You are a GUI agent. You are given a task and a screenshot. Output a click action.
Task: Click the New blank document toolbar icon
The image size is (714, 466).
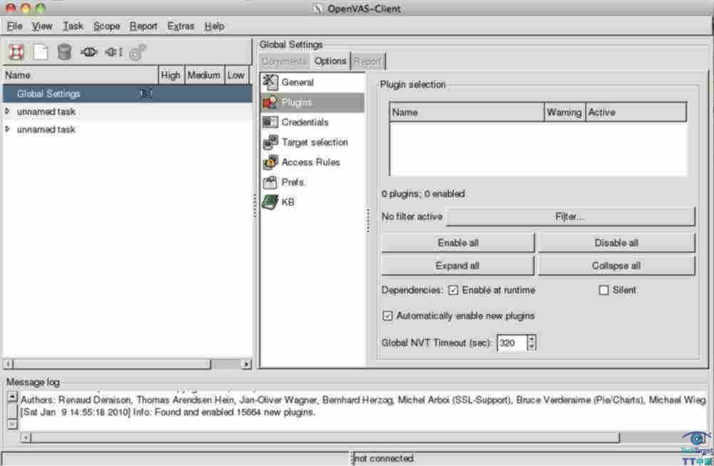click(x=41, y=52)
